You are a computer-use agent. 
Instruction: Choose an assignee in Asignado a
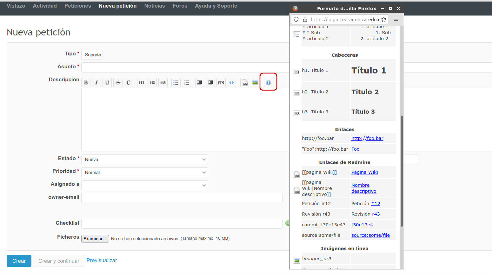click(x=145, y=186)
